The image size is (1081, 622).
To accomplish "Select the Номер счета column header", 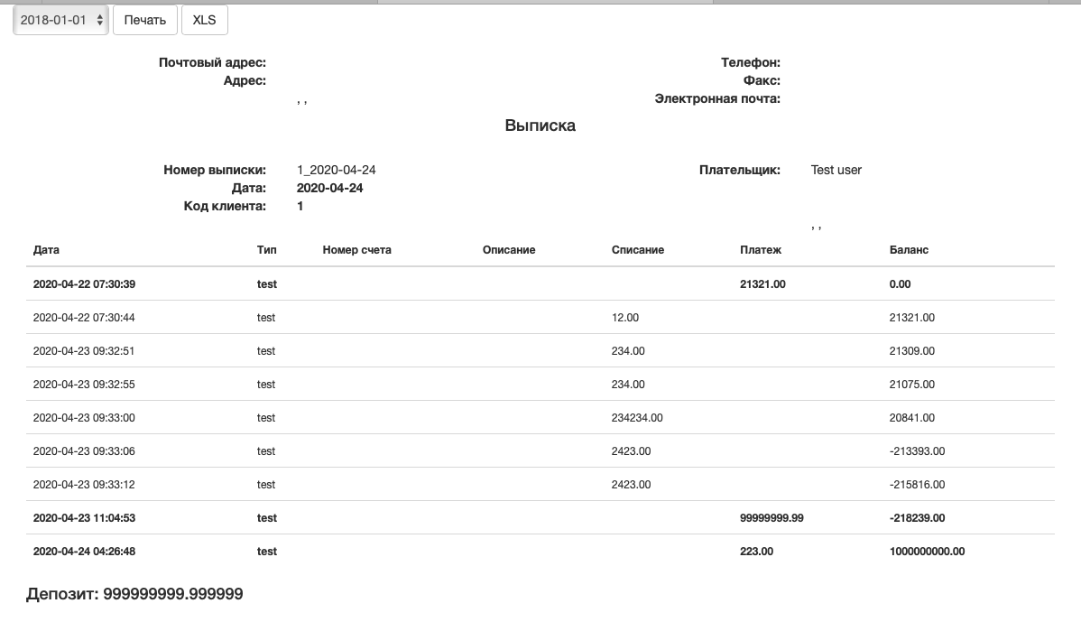I will [x=356, y=250].
